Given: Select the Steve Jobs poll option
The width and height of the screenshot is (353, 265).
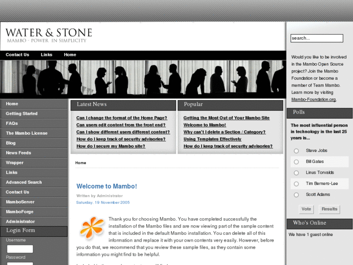Looking at the screenshot, I should click(296, 151).
